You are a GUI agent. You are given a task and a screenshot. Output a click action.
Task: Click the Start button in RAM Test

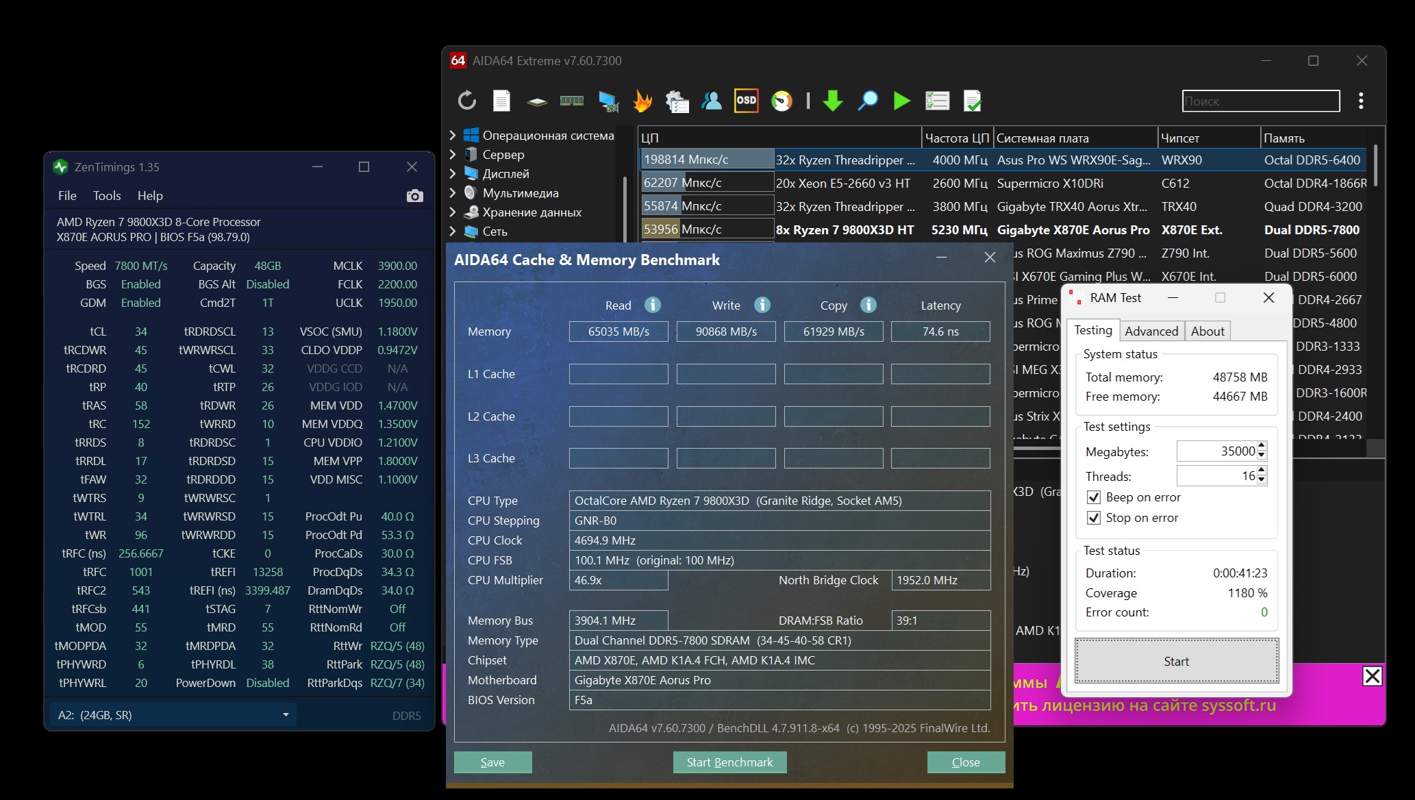(x=1176, y=661)
